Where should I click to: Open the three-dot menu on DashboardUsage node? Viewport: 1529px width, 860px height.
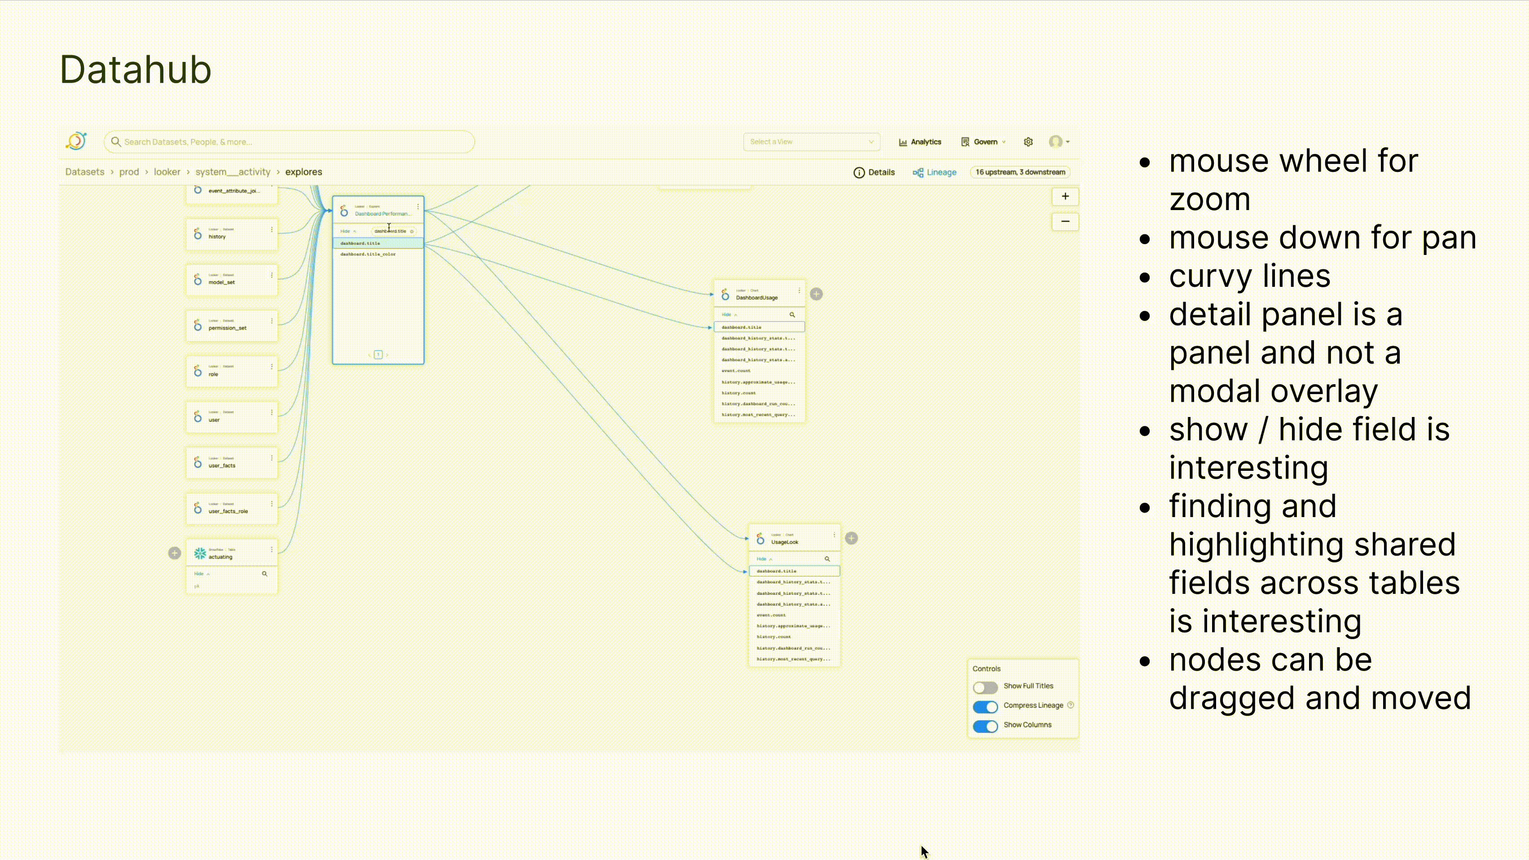pos(800,290)
